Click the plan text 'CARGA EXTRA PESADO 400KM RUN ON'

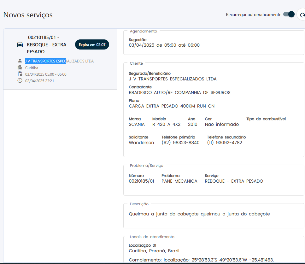coord(172,106)
